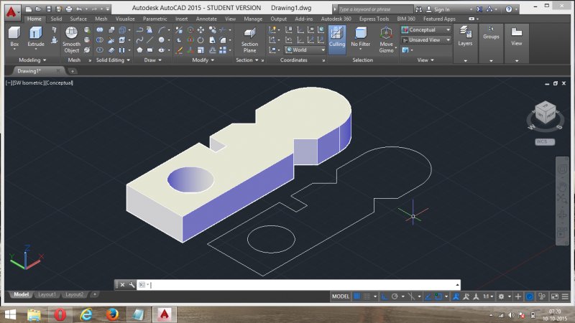Open the Conceptual visual style dropdown
The width and height of the screenshot is (575, 323).
coord(426,30)
